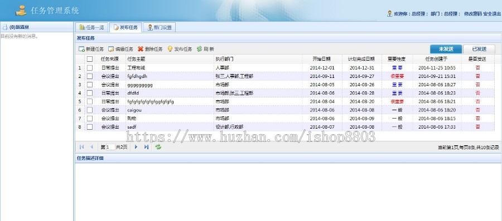The height and width of the screenshot is (221, 502).
Task: Click the red X Delete Task icon
Action: tap(141, 49)
